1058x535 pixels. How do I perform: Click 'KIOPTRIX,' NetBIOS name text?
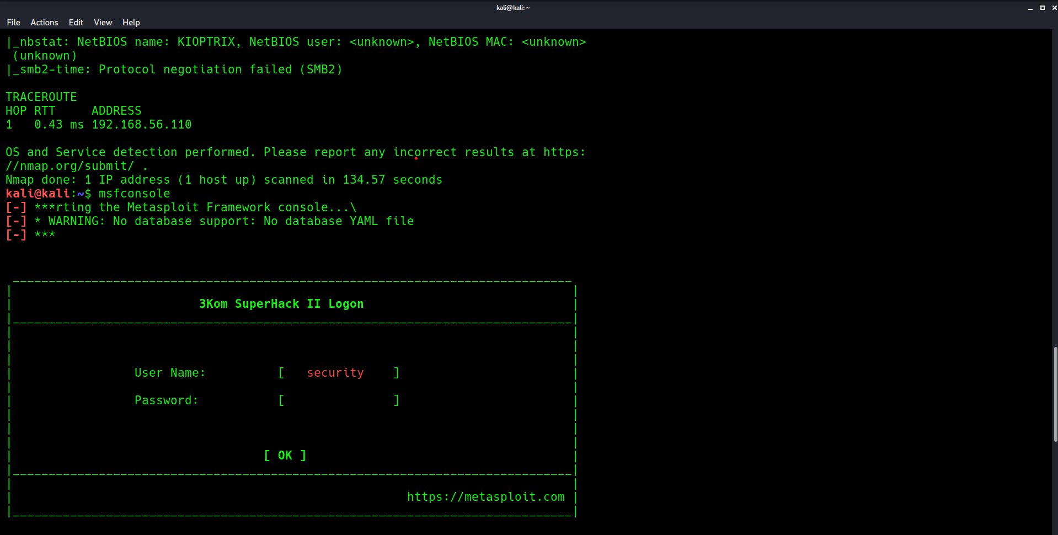coord(210,42)
